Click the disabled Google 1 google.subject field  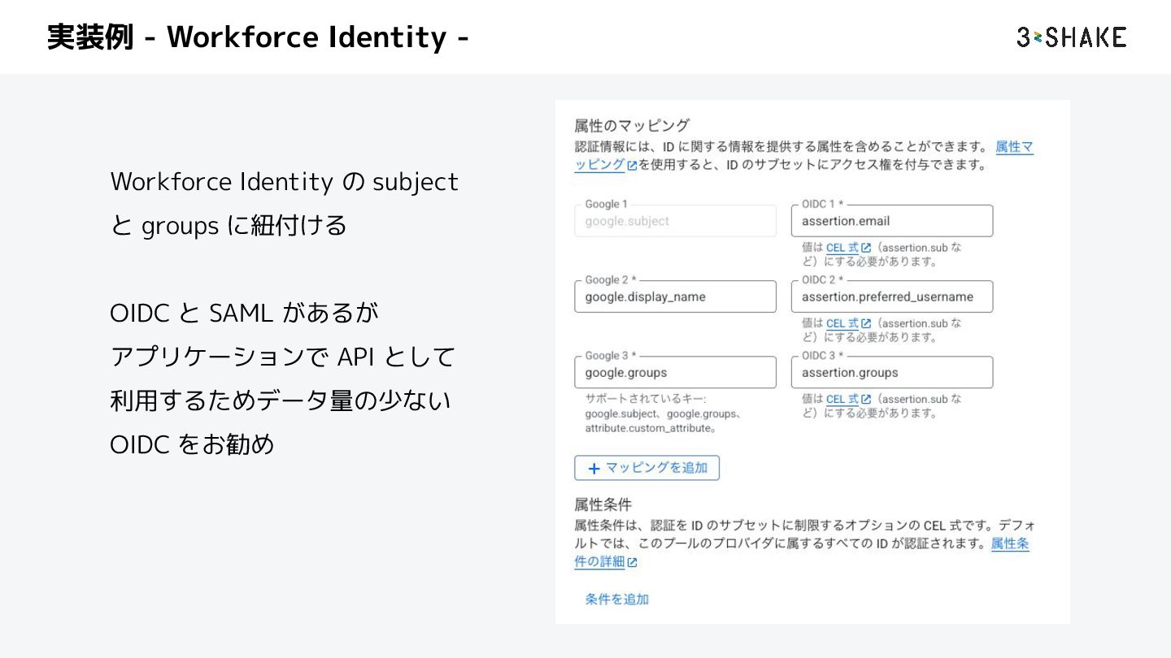pos(675,221)
